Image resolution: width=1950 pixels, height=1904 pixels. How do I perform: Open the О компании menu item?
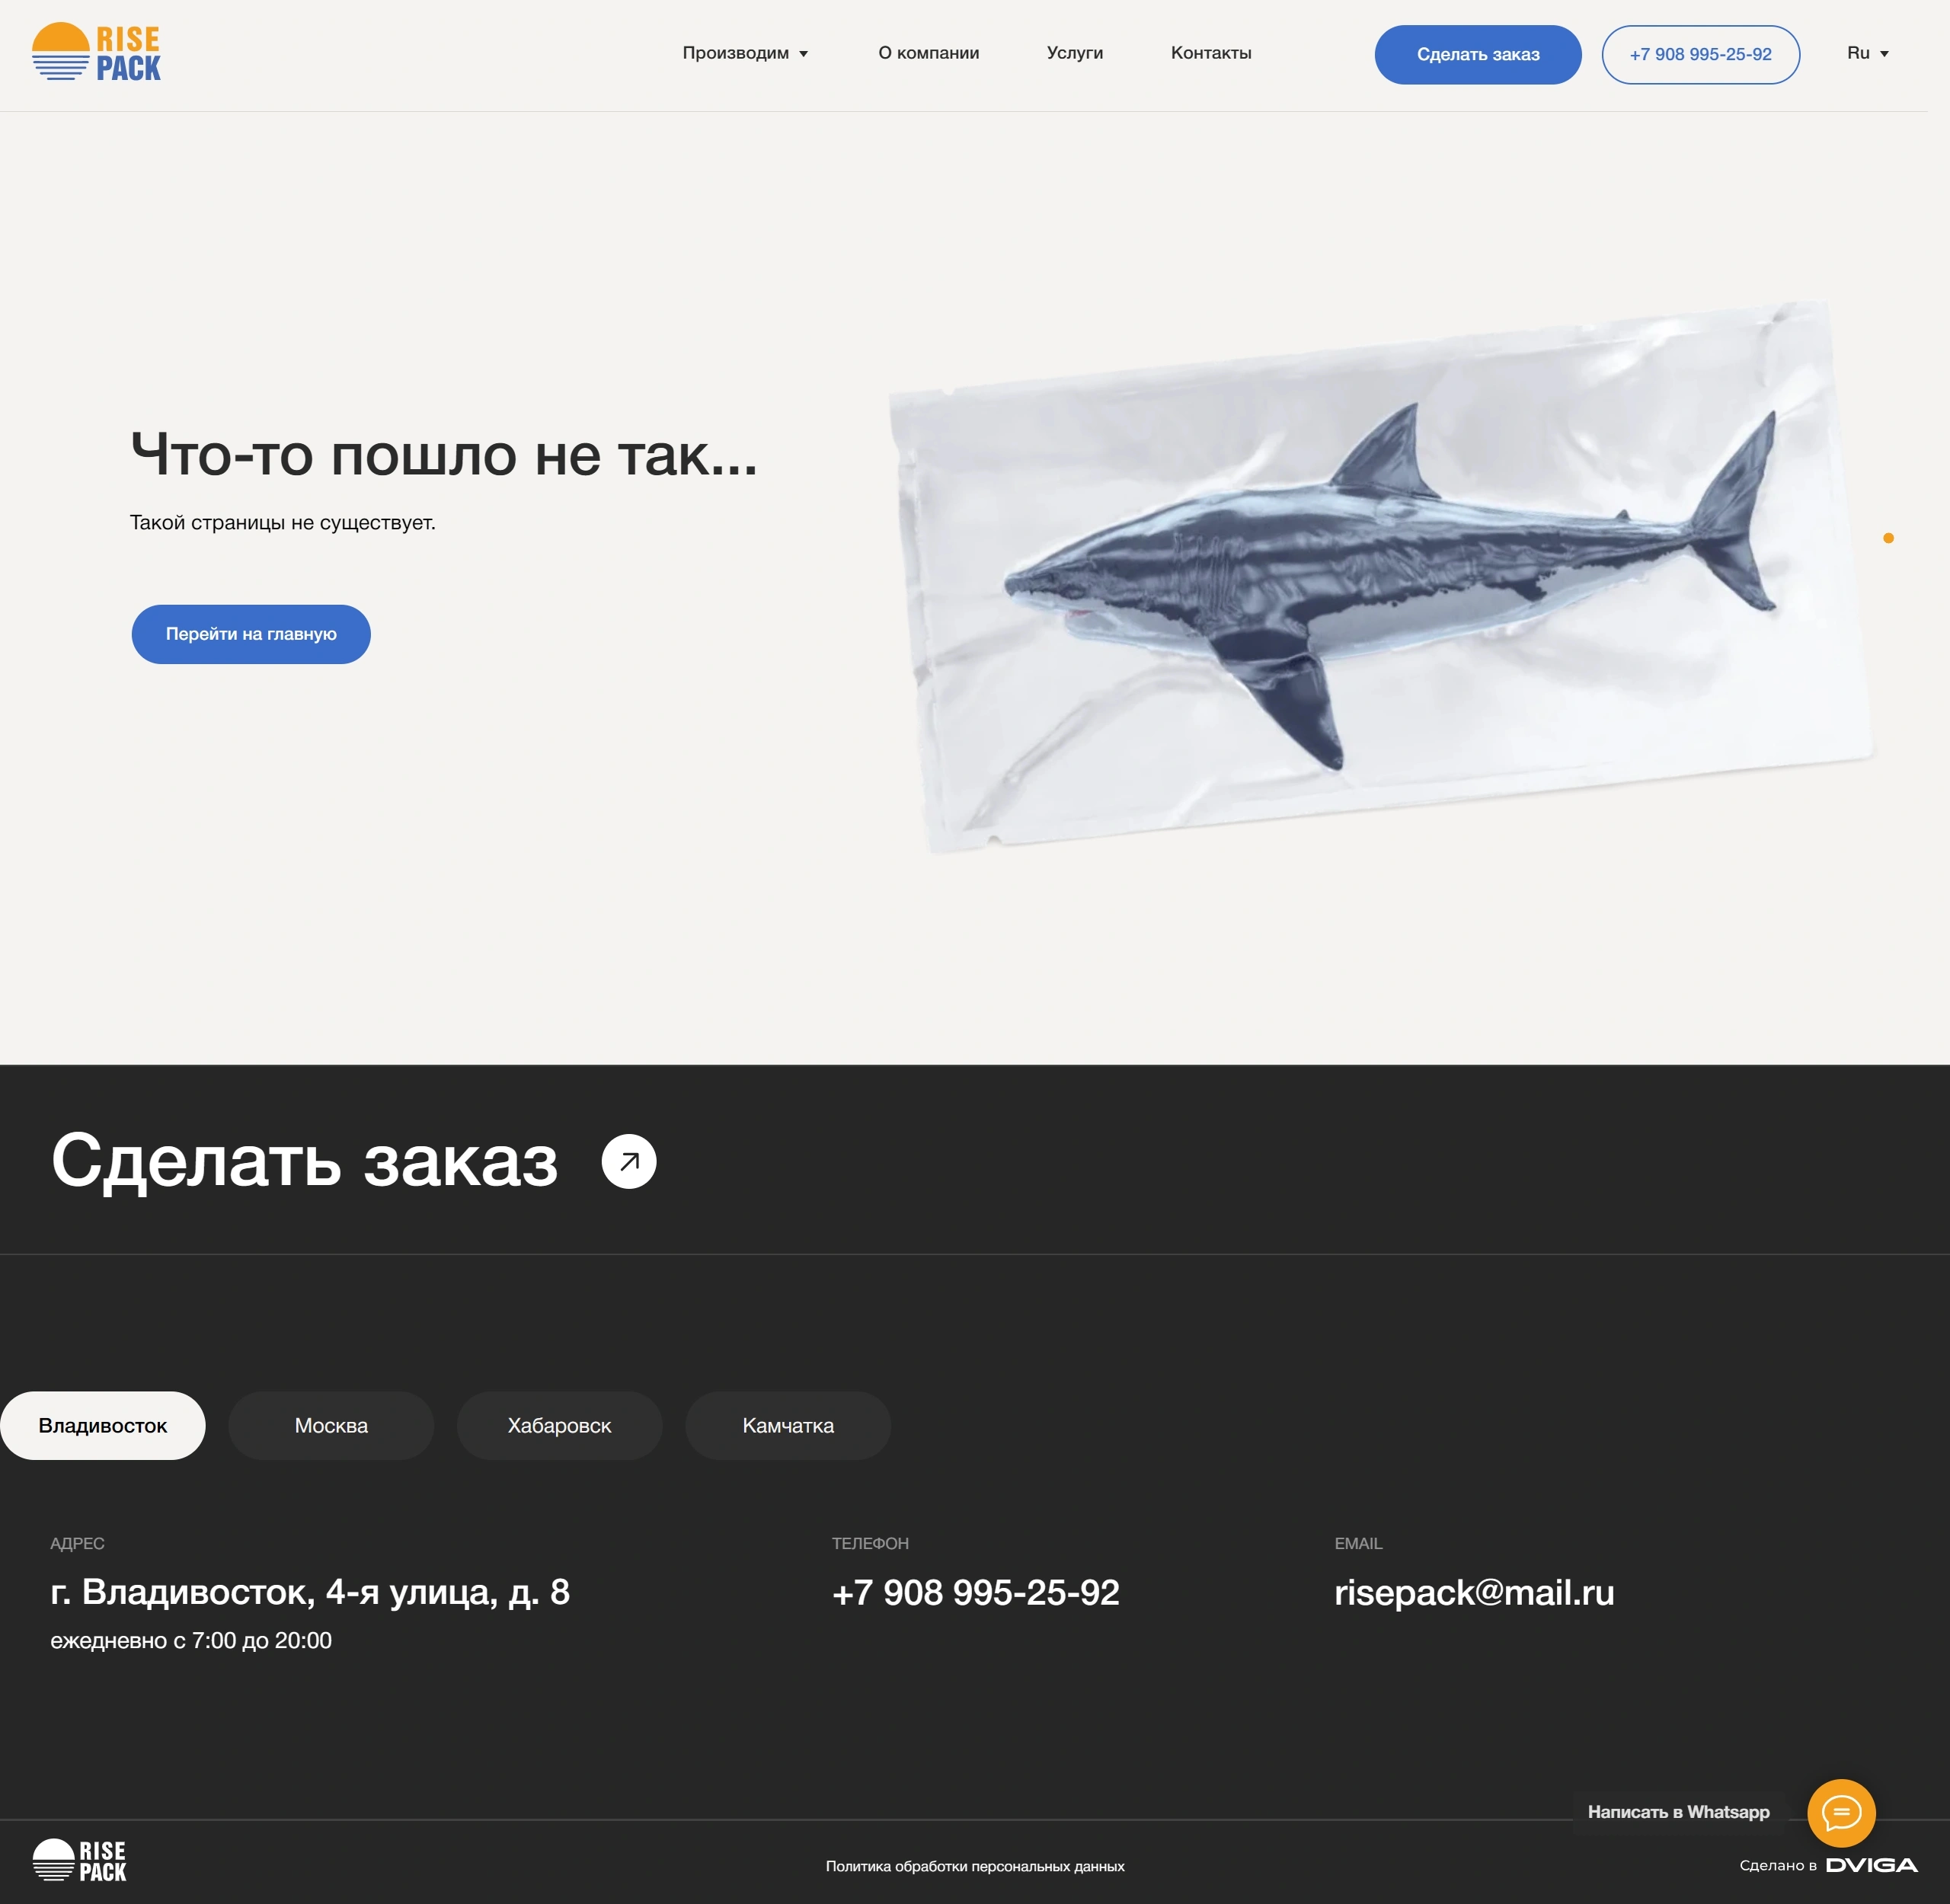(x=928, y=53)
